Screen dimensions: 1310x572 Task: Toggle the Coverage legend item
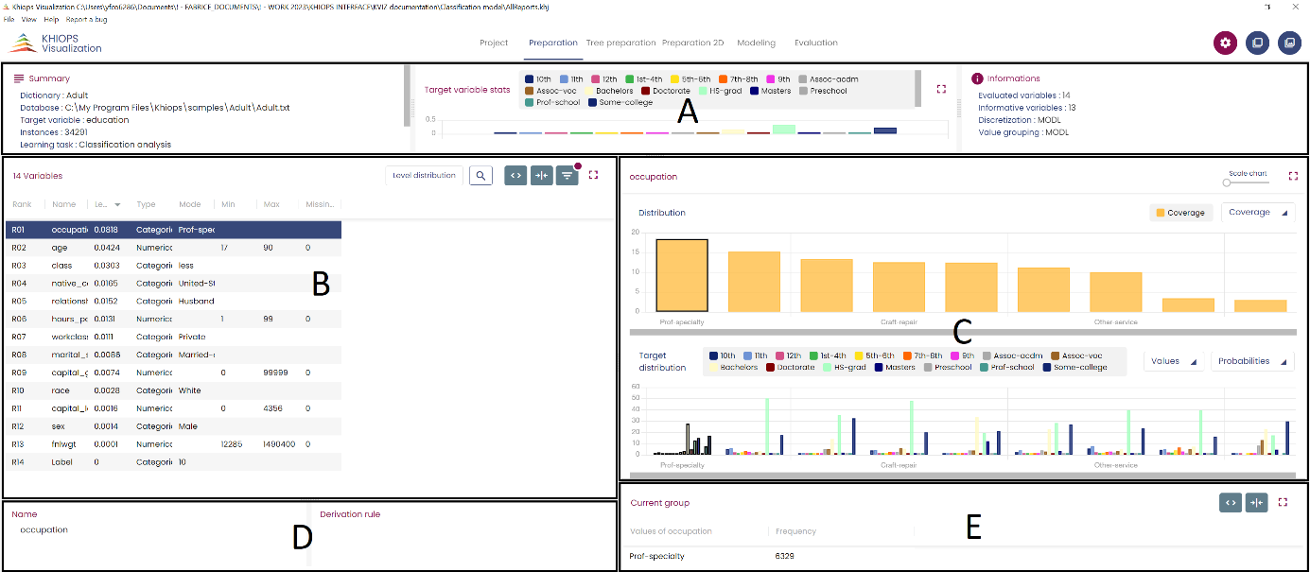[x=1180, y=213]
